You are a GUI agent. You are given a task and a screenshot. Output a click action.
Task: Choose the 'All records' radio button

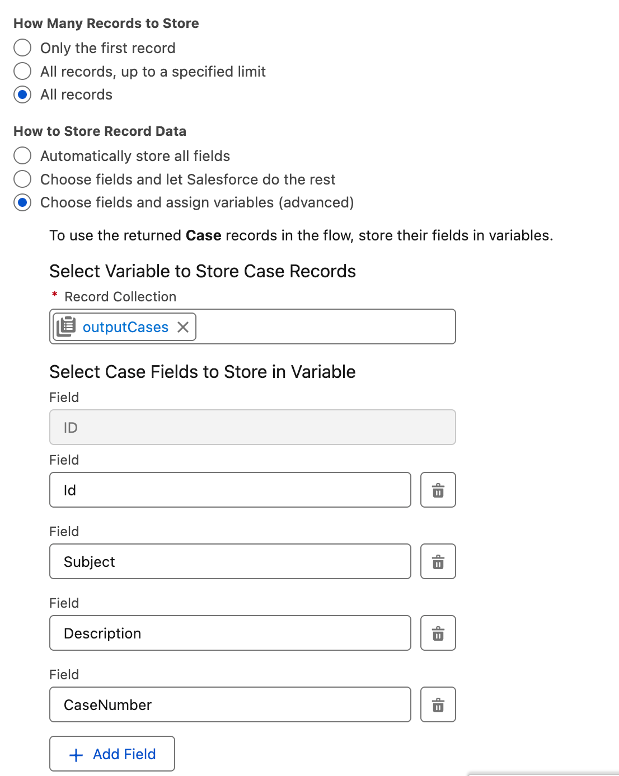coord(22,94)
